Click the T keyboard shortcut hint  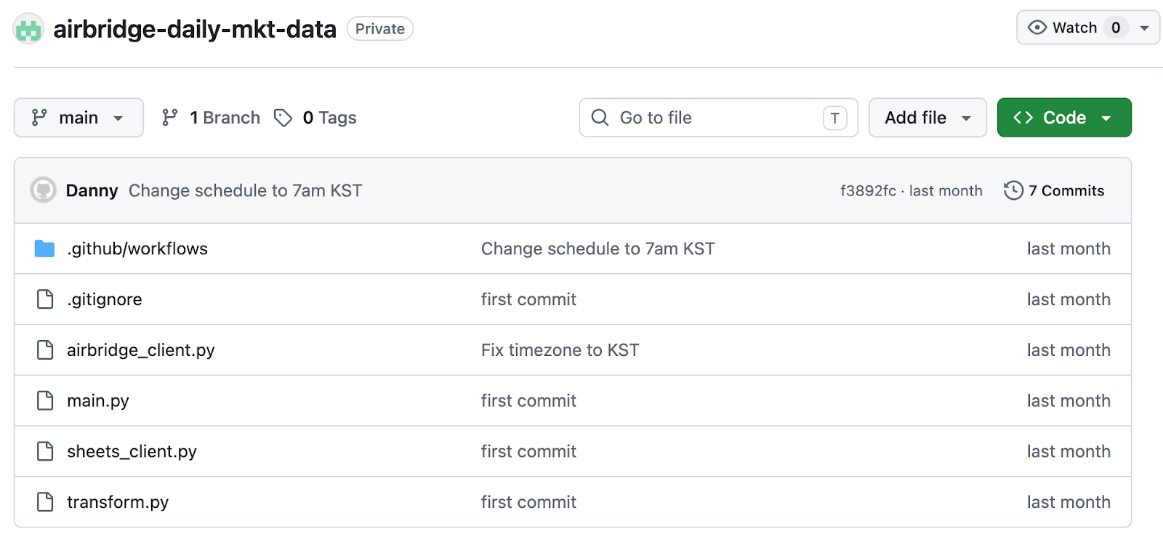(834, 118)
